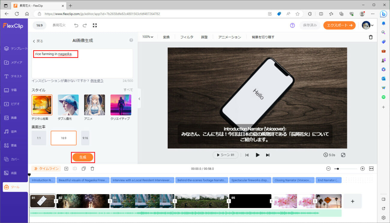This screenshot has height=223, width=390.
Task: Collapse the left panel with chevron
Action: pos(139,99)
